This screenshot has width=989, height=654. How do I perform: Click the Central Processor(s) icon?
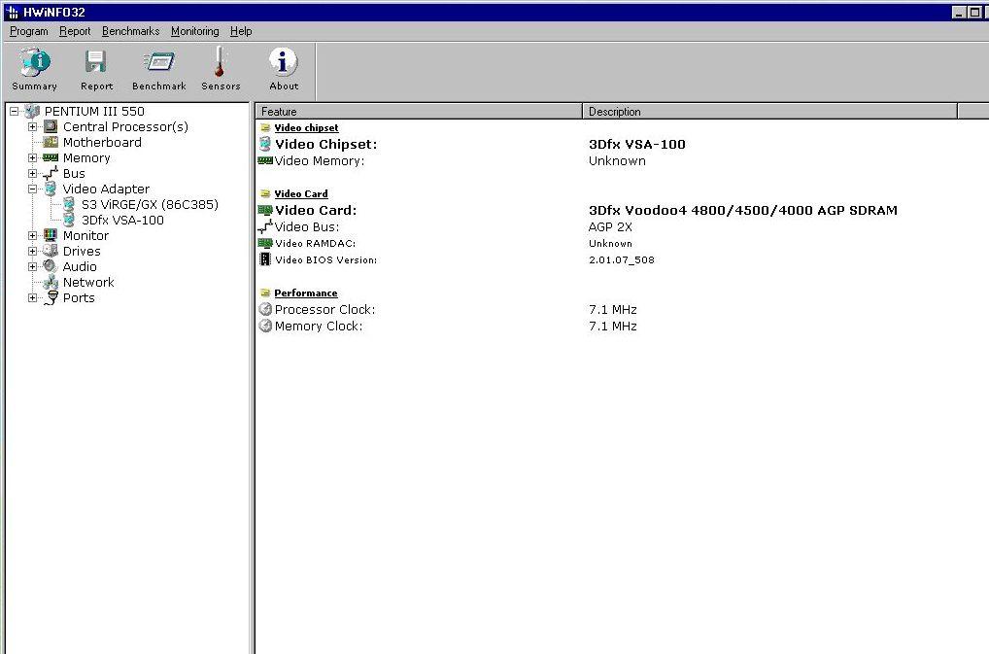(x=51, y=126)
